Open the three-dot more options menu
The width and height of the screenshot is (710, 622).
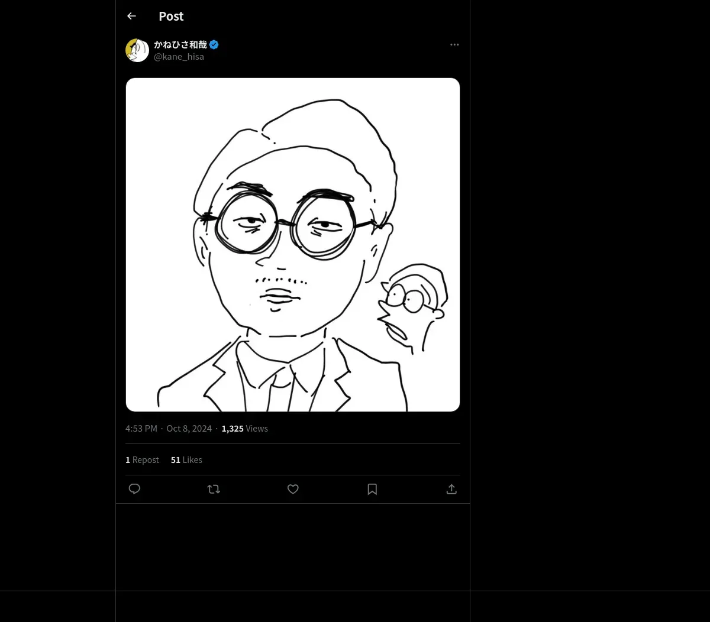[454, 44]
